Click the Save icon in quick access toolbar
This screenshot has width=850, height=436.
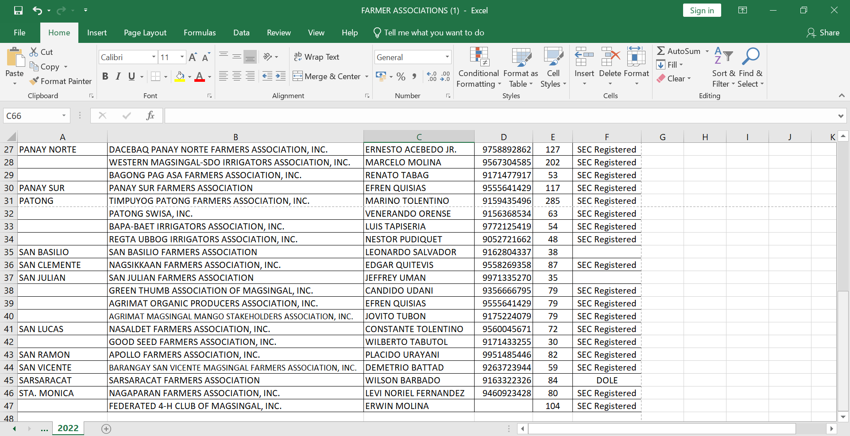(x=18, y=10)
